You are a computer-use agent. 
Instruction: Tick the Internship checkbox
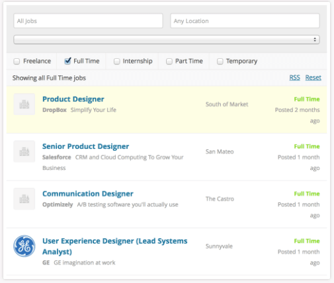pos(117,61)
